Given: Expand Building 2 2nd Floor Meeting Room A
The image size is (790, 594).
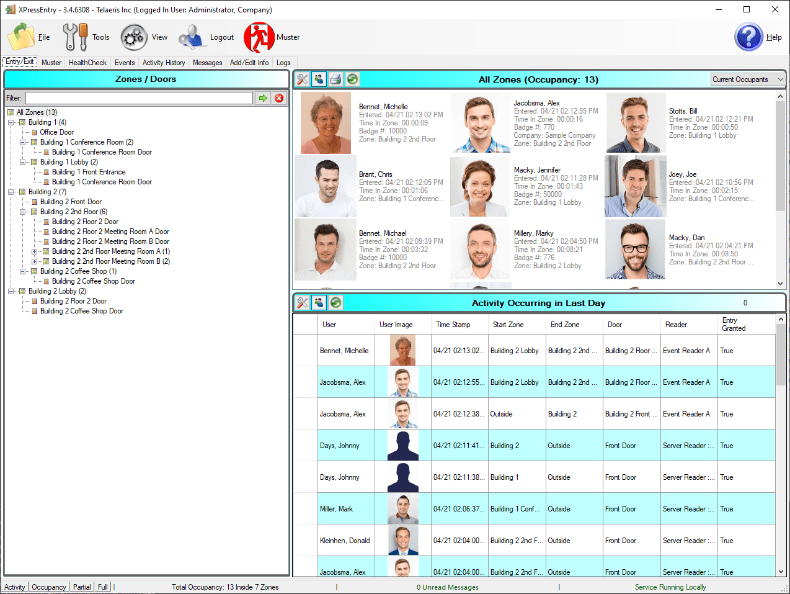Looking at the screenshot, I should [x=35, y=251].
